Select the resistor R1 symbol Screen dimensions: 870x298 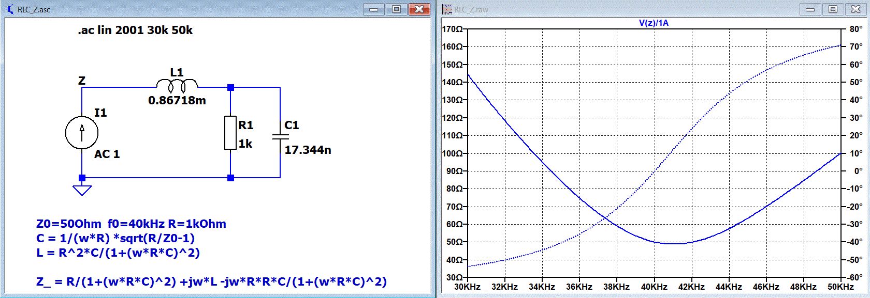(x=230, y=133)
